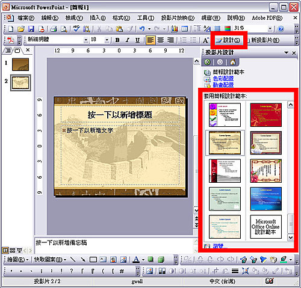301x288 pixels.
Task: Apply Shadow Style from drawing toolbar
Action: (150, 260)
